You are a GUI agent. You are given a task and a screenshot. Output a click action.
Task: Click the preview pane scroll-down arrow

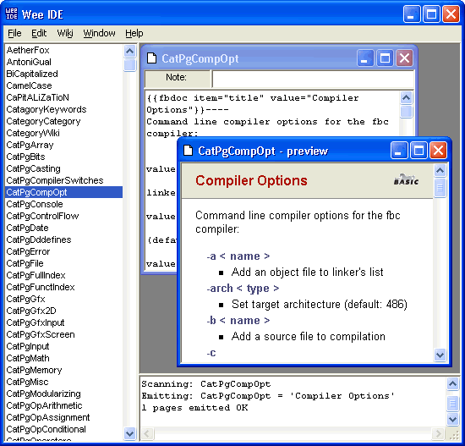pos(440,355)
